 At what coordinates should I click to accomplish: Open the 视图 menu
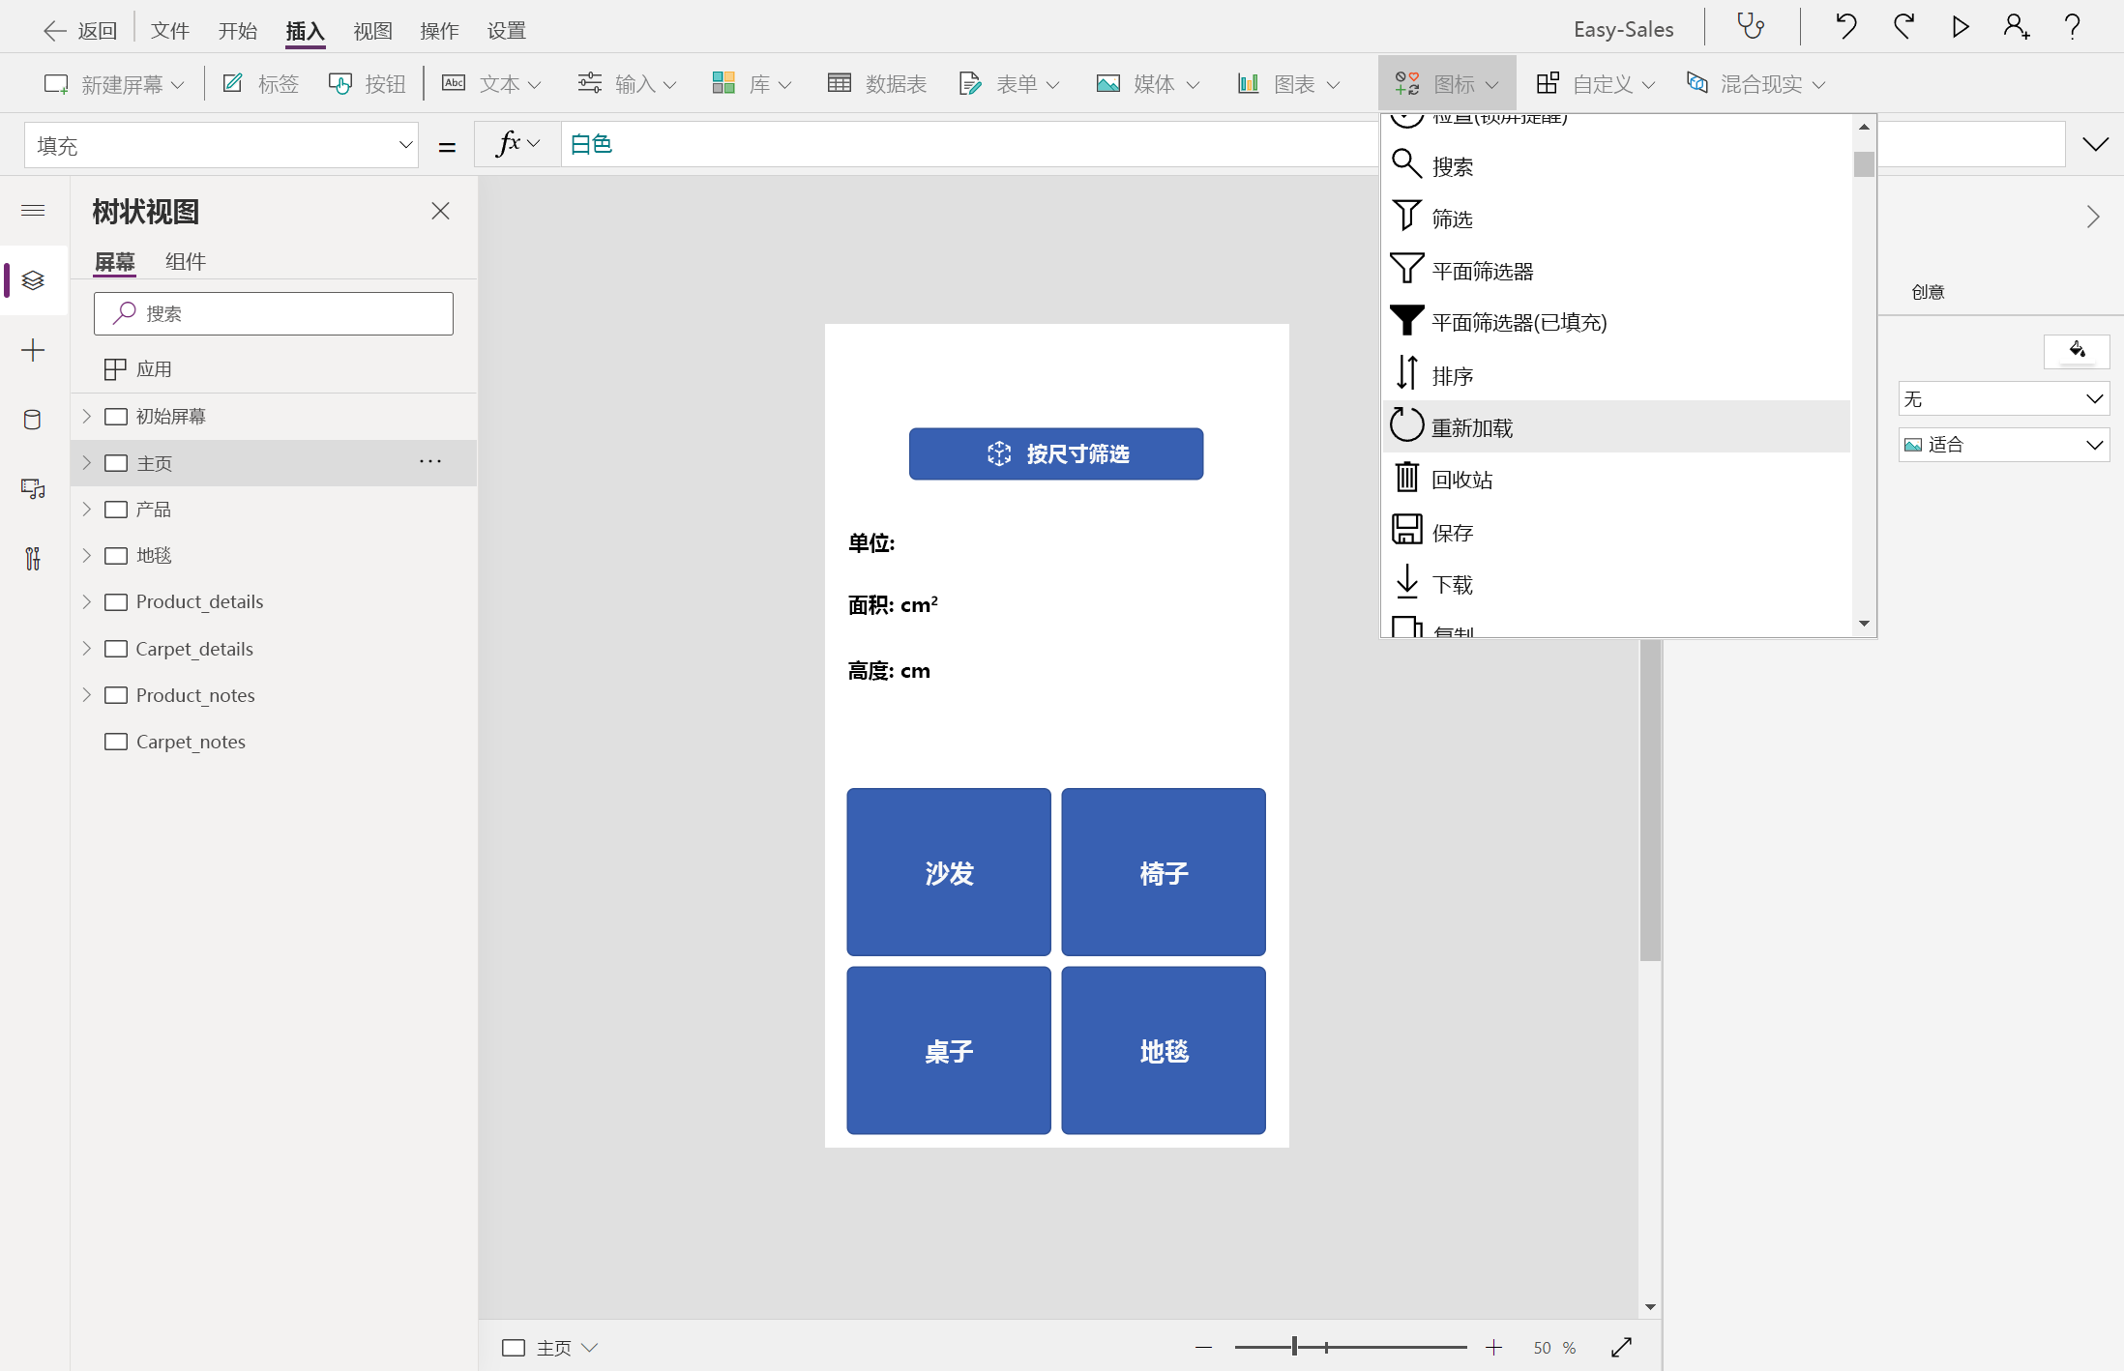click(x=372, y=31)
